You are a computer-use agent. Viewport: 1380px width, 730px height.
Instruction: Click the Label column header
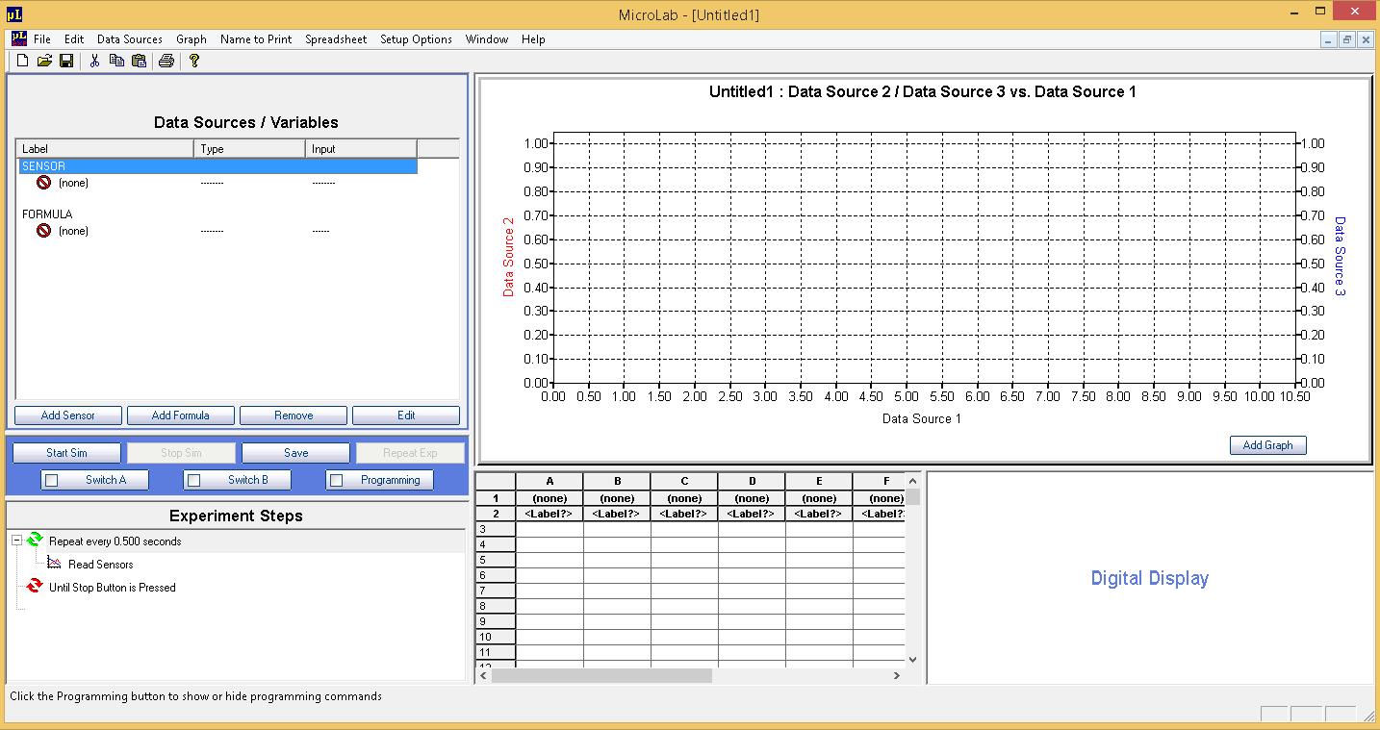(x=105, y=149)
